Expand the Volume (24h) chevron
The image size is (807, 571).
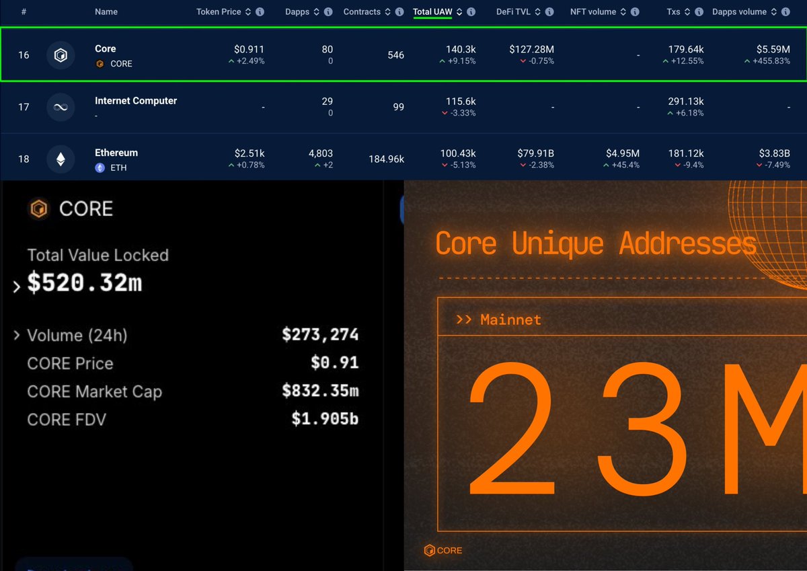[x=17, y=335]
